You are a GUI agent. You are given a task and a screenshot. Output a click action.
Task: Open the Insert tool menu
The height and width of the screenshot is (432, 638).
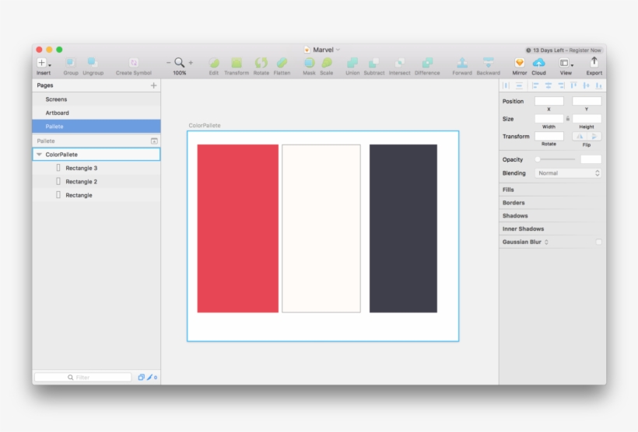click(44, 63)
